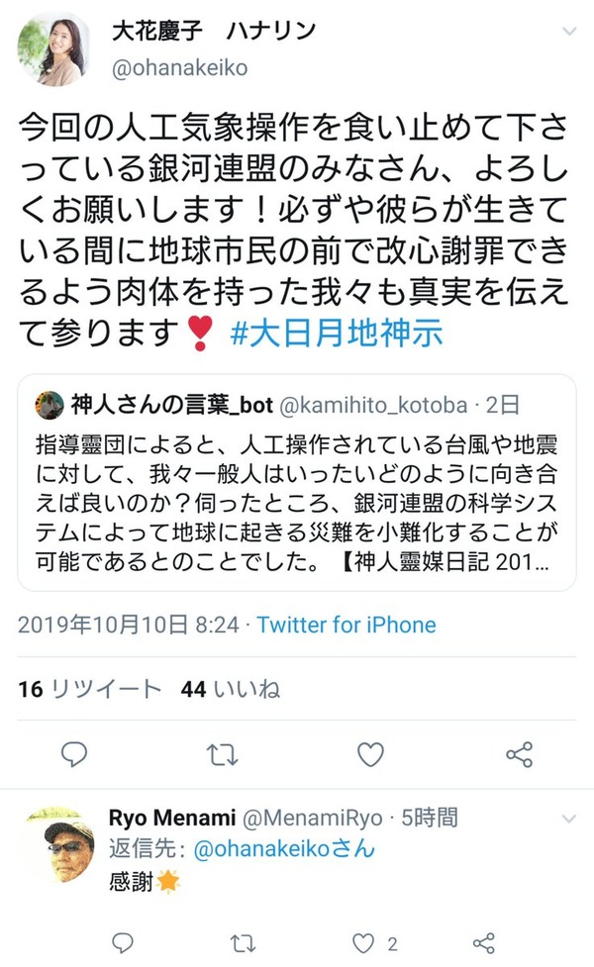Viewport: 594px width, 967px height.
Task: View the 44 いいね list
Action: (230, 689)
